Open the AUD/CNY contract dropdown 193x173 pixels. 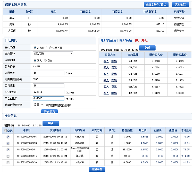53,54
